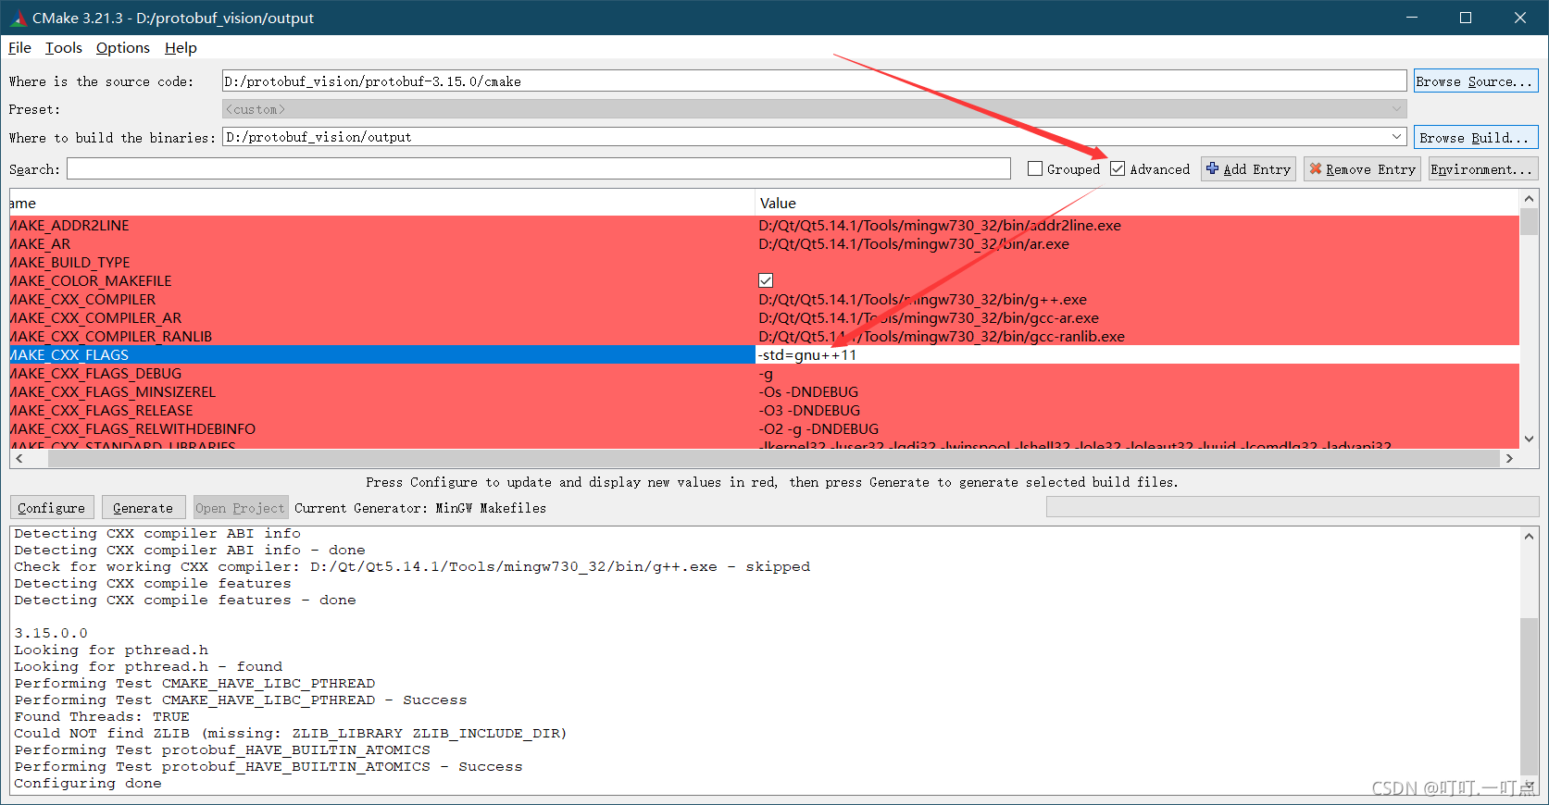
Task: Click the cache table down scroll arrow
Action: [x=1529, y=440]
